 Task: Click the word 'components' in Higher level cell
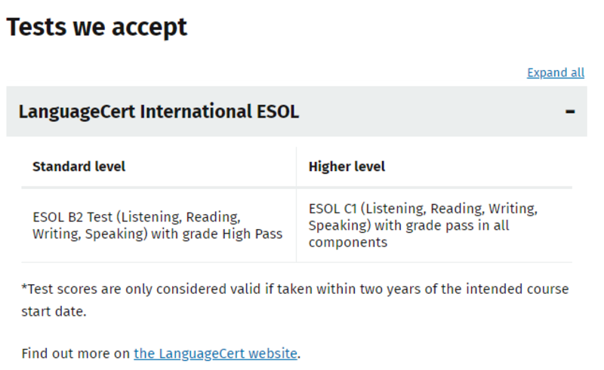[348, 243]
